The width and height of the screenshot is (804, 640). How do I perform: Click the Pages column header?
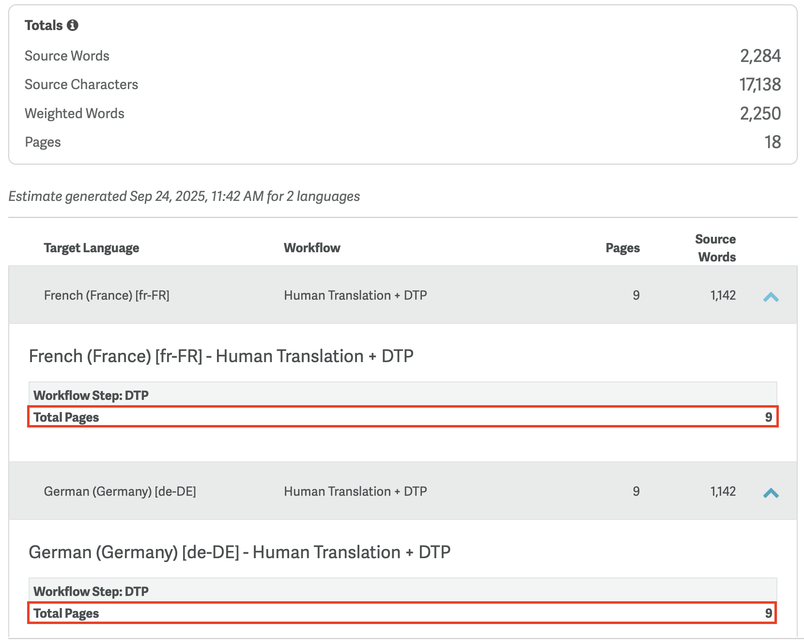point(622,248)
